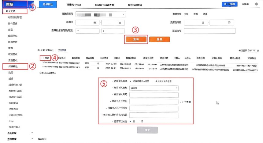
Task: Switch to 批量背书转让 tab
Action: pos(74,5)
